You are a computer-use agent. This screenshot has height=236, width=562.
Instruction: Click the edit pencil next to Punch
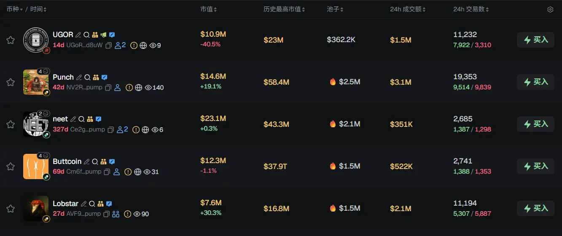click(79, 78)
